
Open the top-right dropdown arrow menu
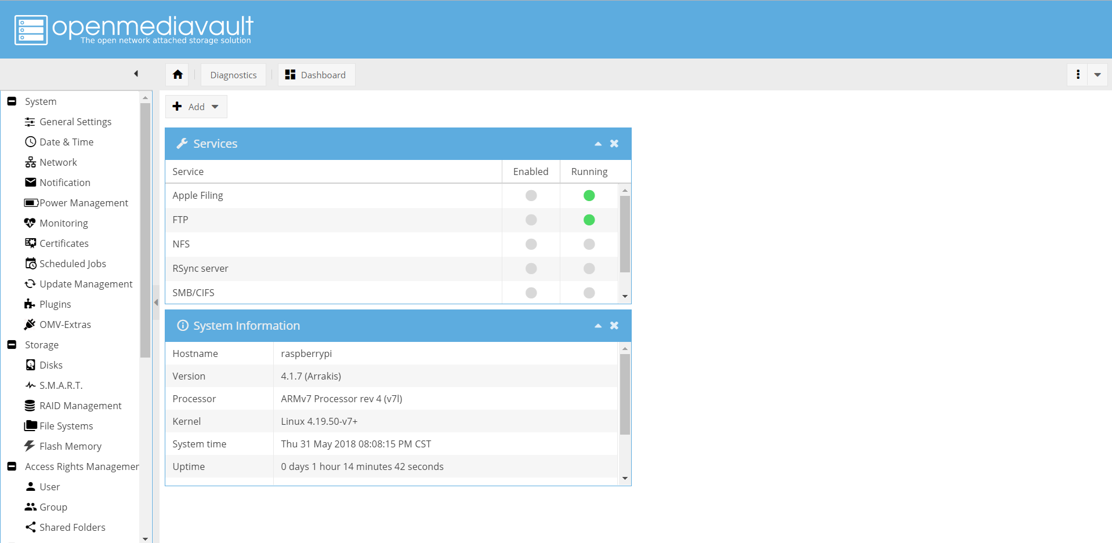pyautogui.click(x=1097, y=75)
